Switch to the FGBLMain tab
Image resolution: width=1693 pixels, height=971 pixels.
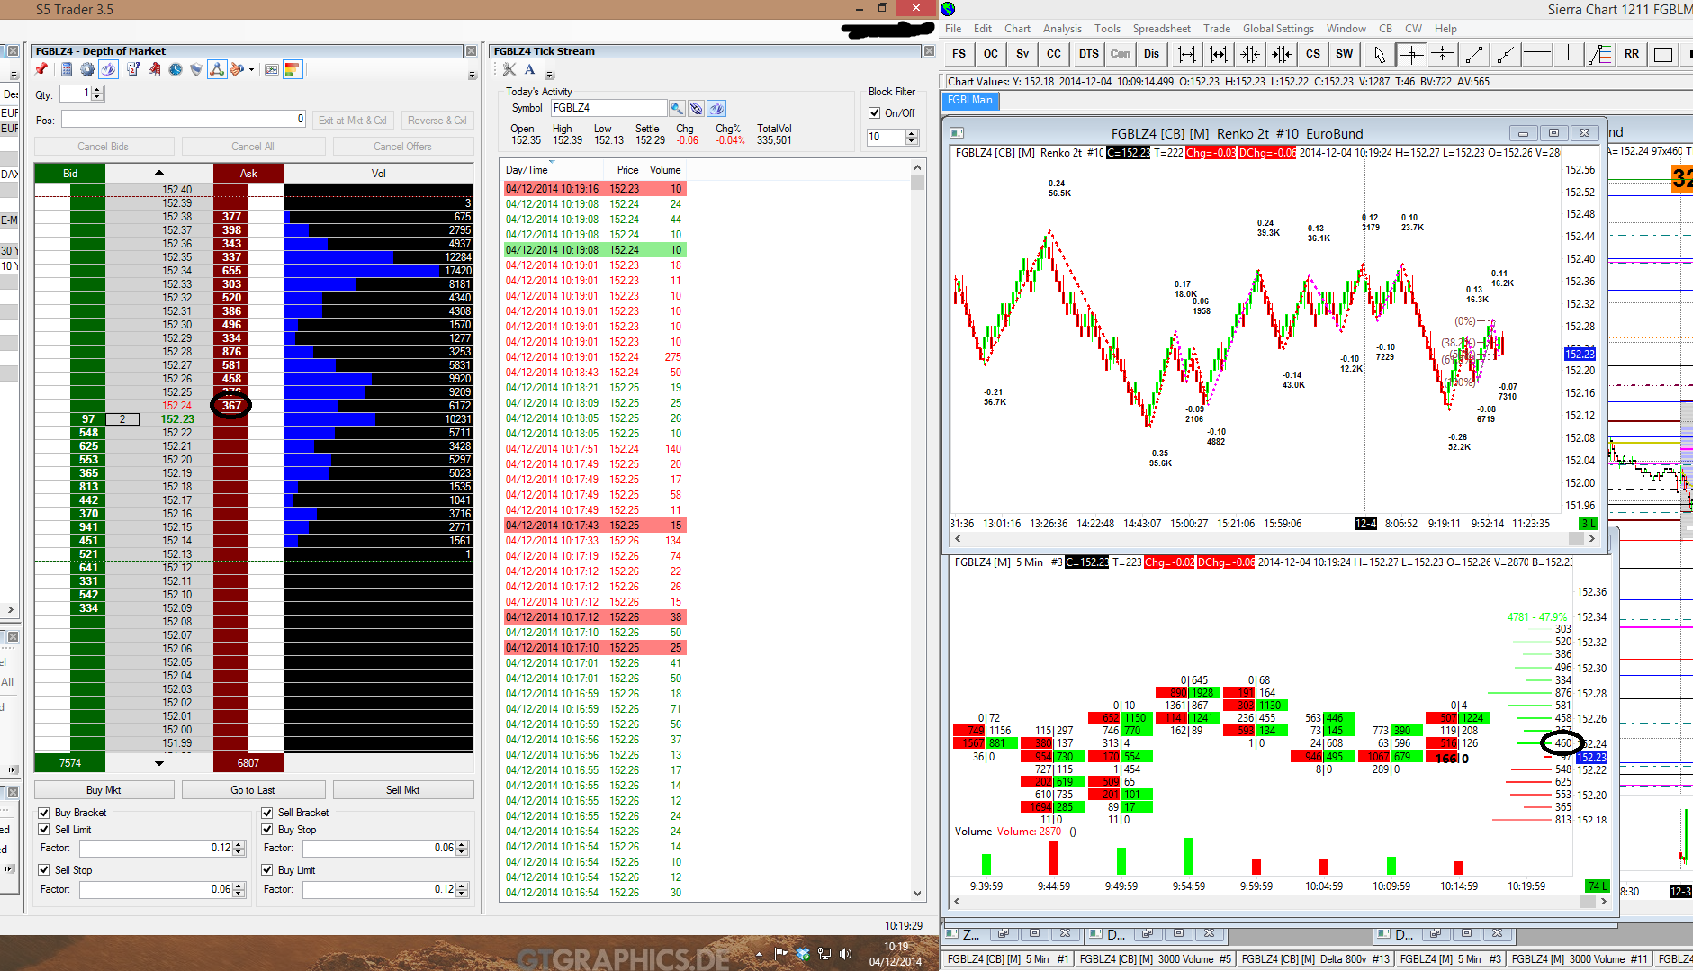click(x=969, y=100)
